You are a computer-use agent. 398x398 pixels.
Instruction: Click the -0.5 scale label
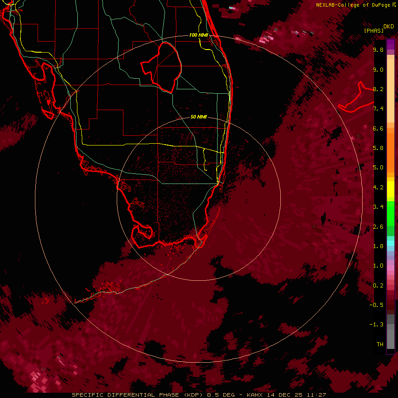click(376, 305)
